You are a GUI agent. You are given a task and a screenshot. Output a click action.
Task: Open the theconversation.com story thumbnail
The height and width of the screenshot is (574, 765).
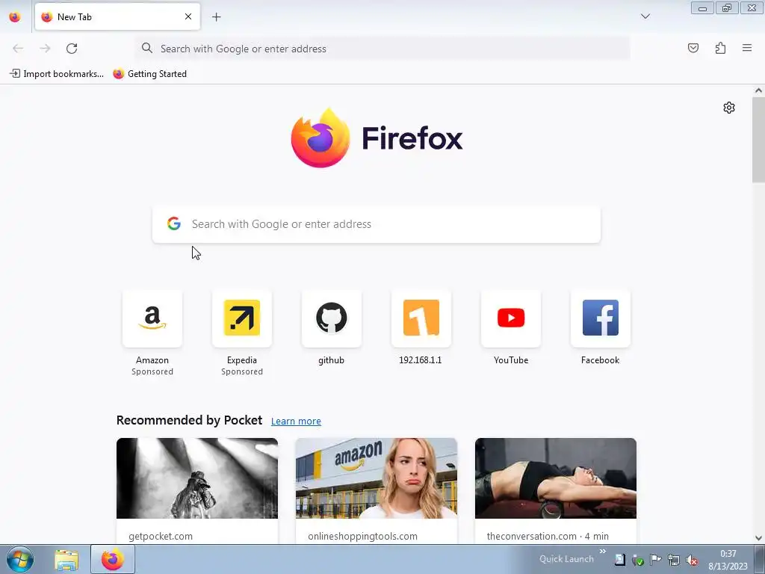tap(556, 478)
